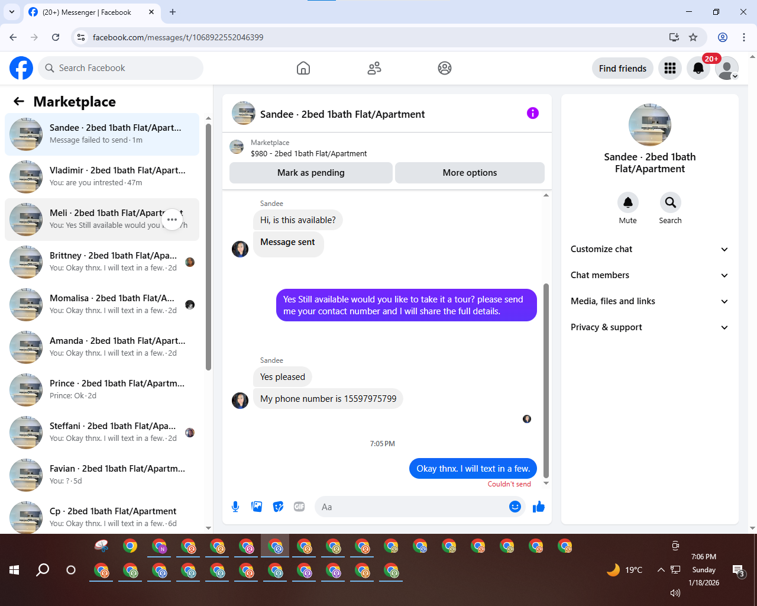Viewport: 757px width, 606px height.
Task: Open the Prince conversation
Action: [102, 390]
